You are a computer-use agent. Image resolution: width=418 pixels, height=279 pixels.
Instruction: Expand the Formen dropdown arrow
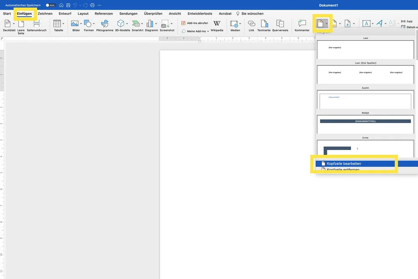coord(94,24)
